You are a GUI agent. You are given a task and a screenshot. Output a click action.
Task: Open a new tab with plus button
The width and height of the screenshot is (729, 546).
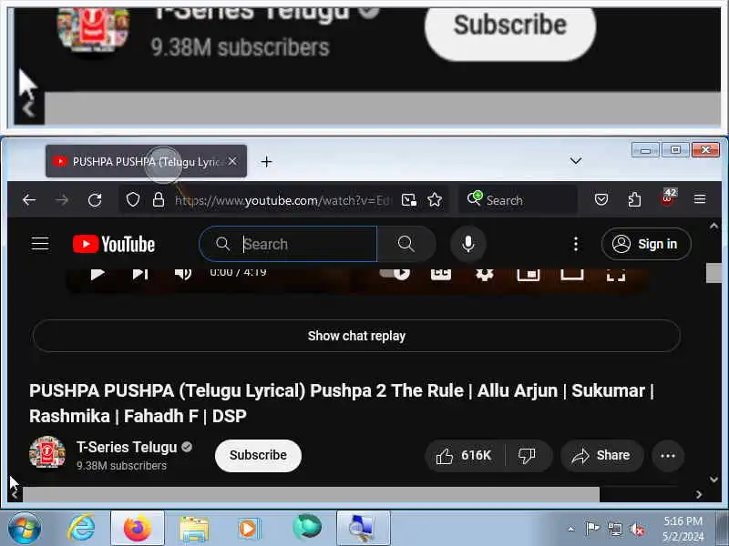(266, 162)
